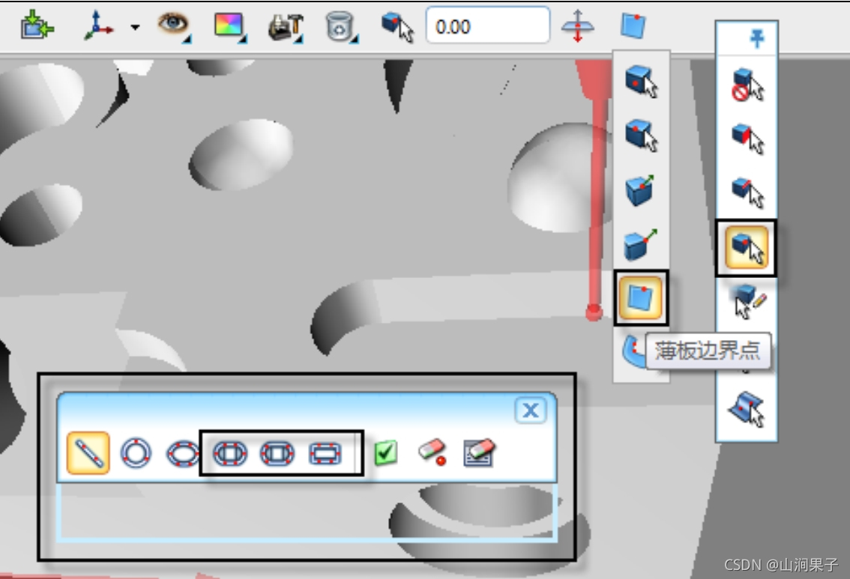Click the eraser with frame icon
Viewport: 850px width, 579px height.
(479, 453)
